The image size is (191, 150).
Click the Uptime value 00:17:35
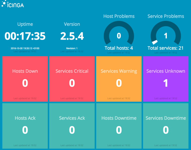25,36
